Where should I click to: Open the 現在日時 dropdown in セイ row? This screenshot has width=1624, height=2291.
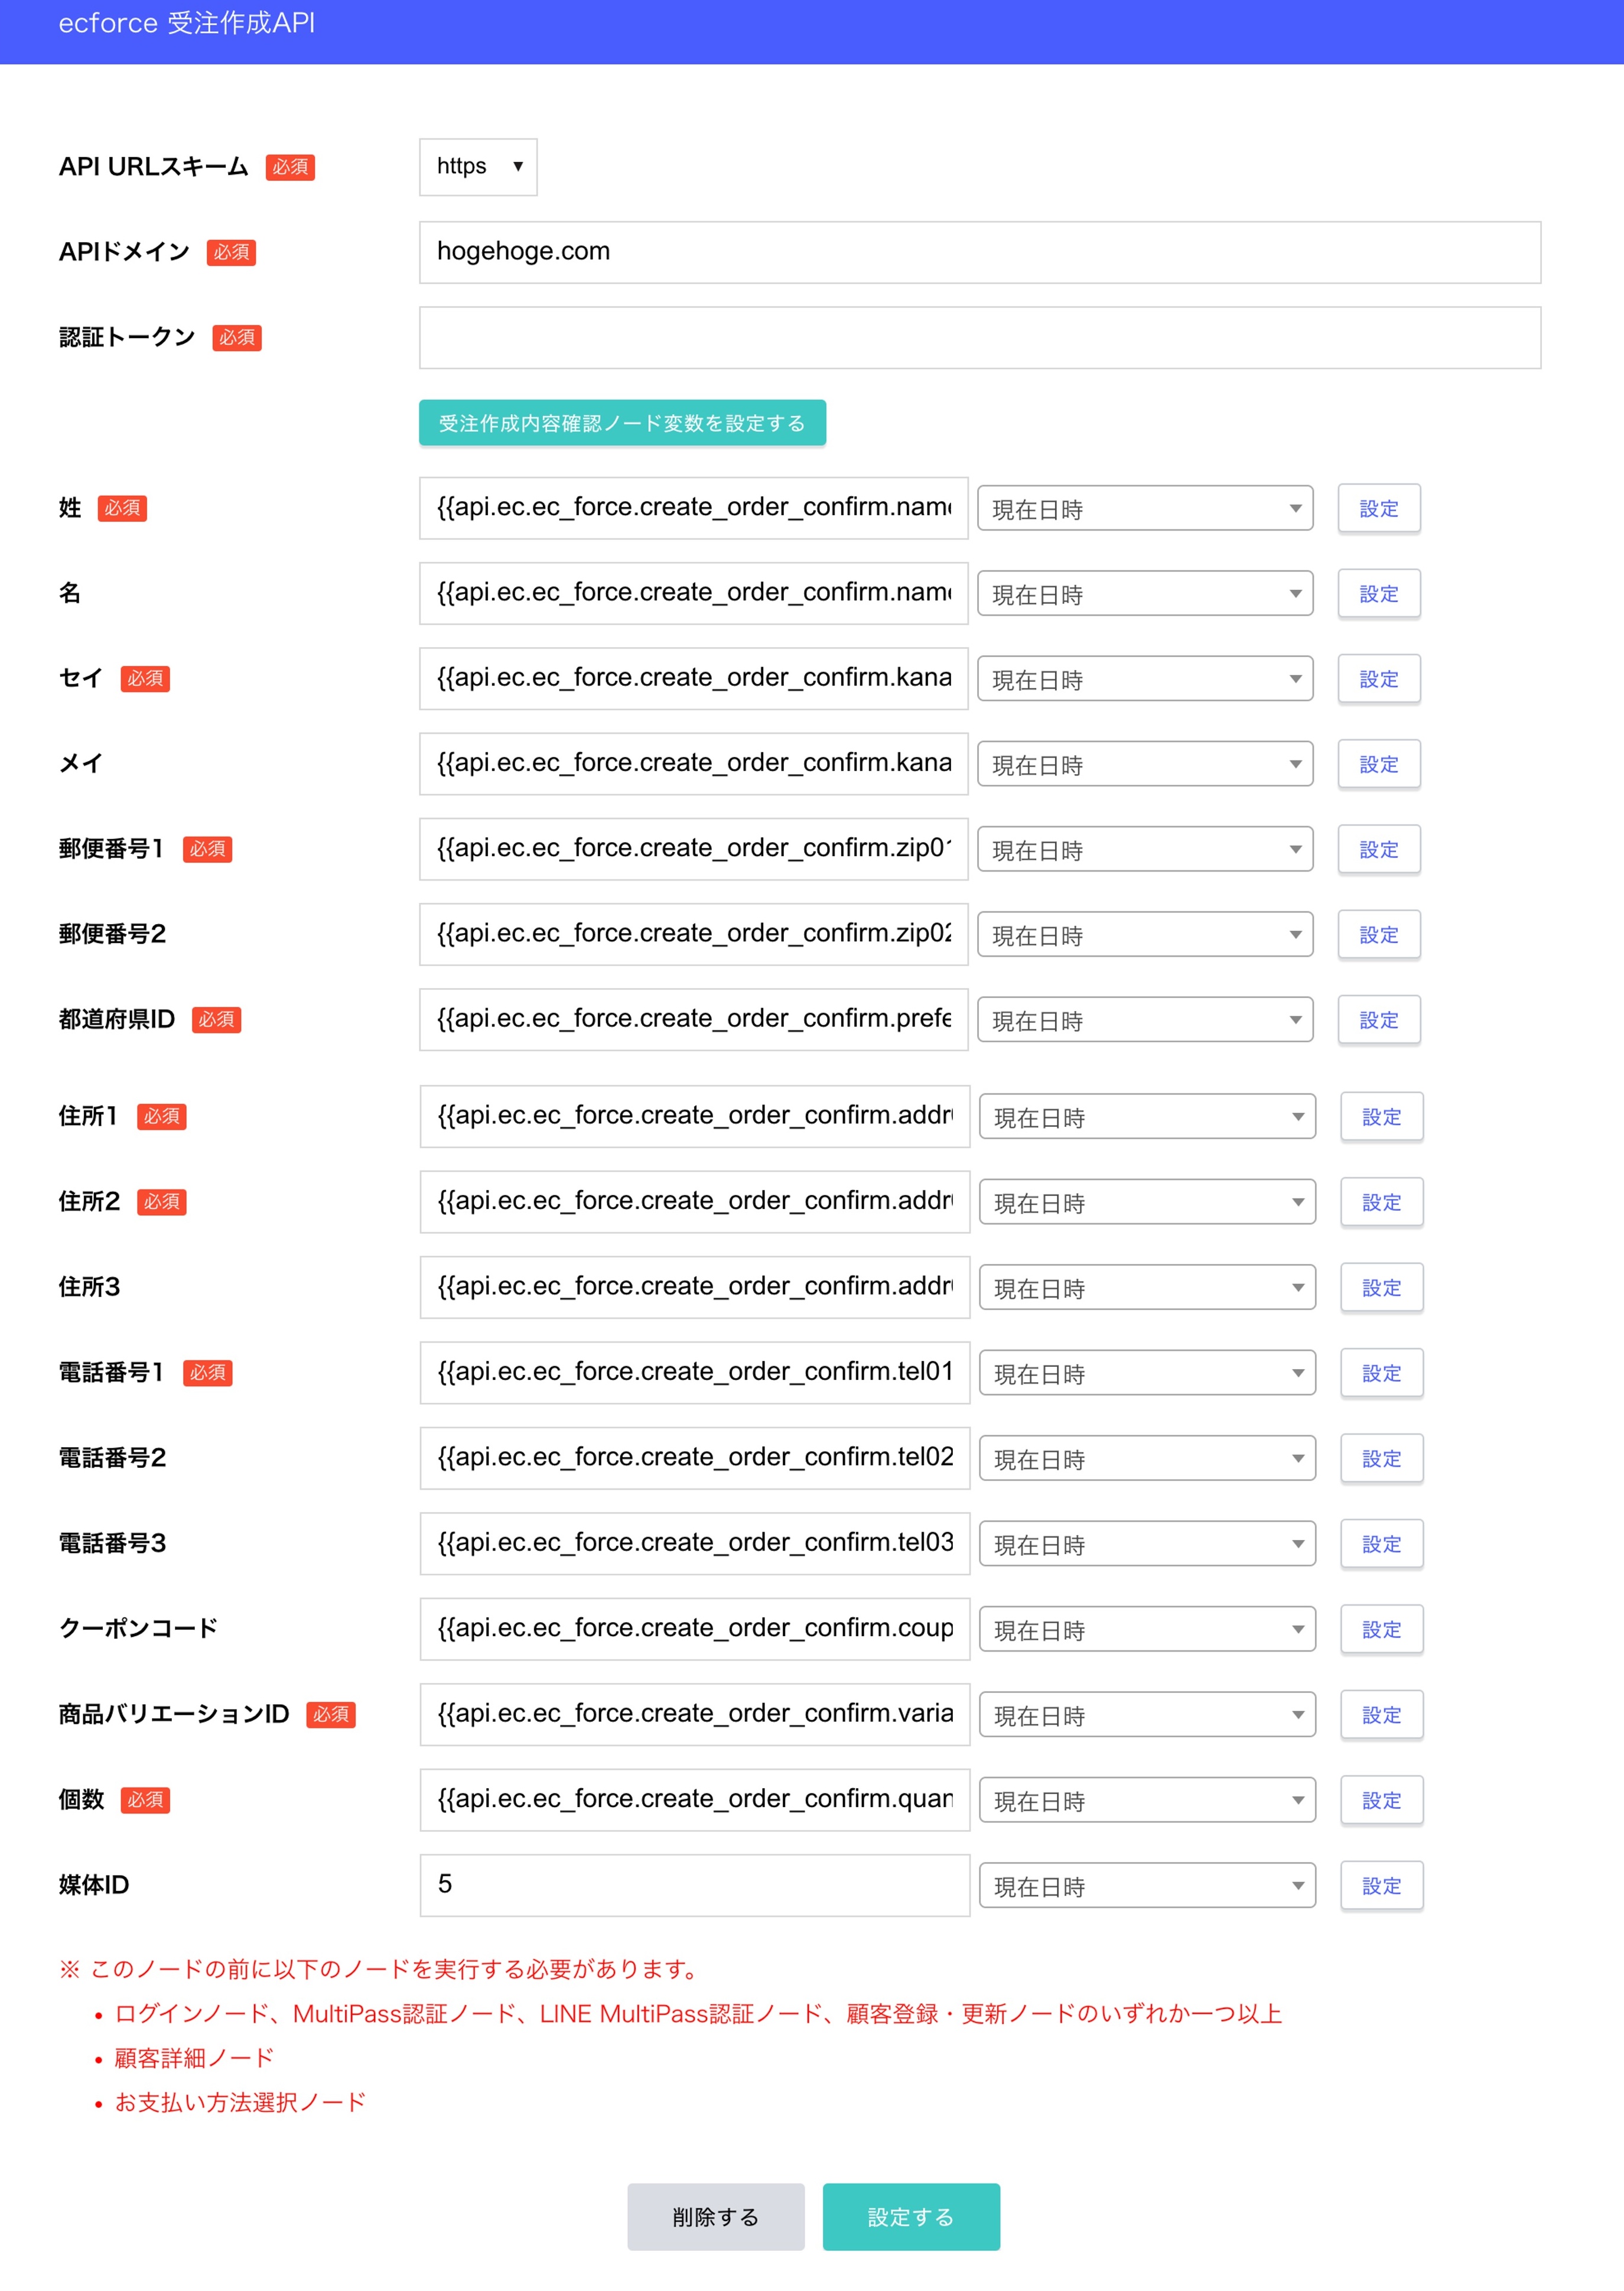tap(1145, 679)
